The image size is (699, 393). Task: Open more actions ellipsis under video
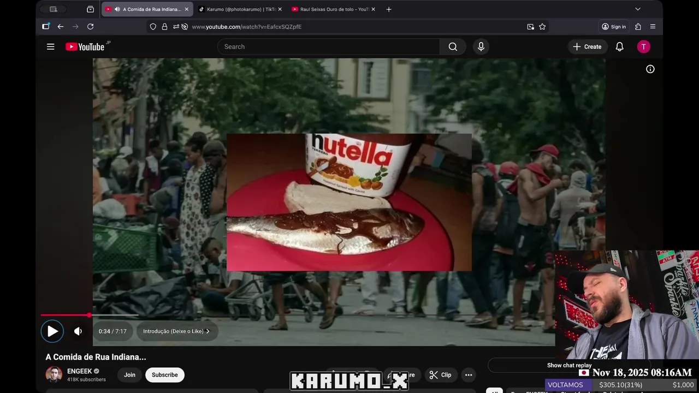click(469, 375)
